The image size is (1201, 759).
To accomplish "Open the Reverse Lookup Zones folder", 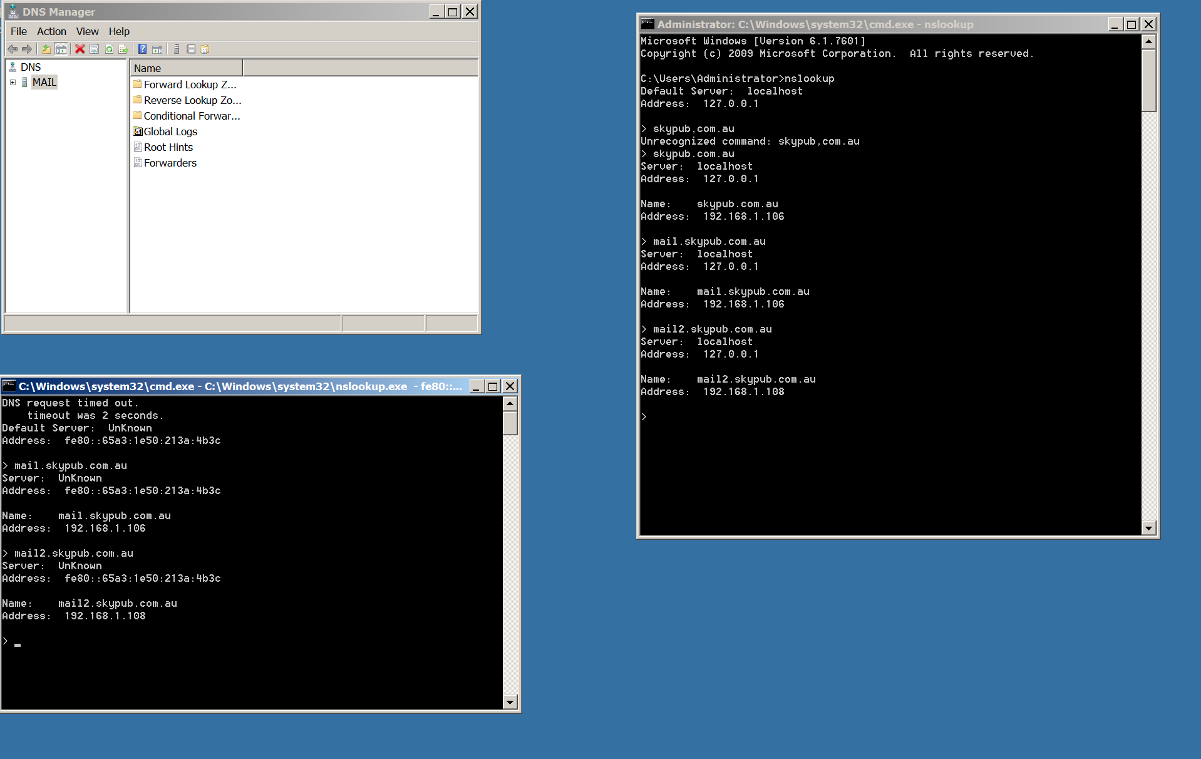I will [192, 100].
